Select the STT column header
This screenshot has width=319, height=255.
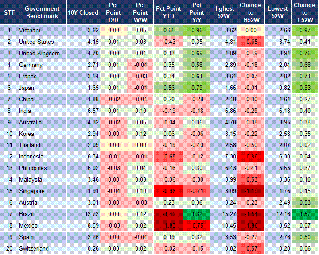point(9,12)
